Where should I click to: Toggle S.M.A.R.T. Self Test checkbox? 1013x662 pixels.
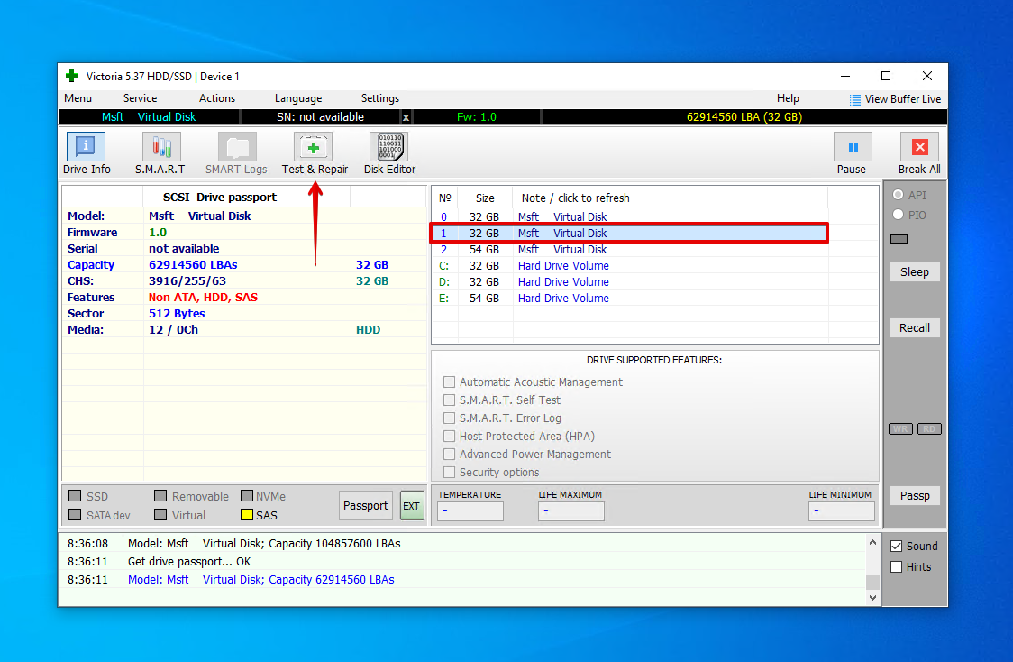449,400
